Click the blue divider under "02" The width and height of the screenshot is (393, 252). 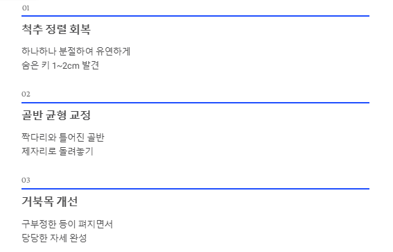pyautogui.click(x=195, y=103)
